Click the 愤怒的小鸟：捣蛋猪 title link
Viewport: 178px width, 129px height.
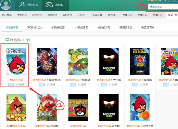(78, 80)
